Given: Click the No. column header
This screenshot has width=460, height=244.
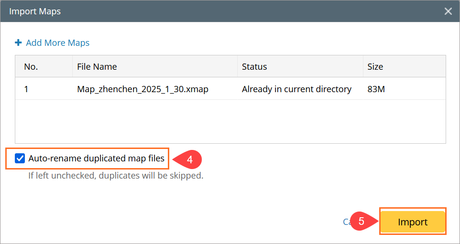Looking at the screenshot, I should point(31,67).
